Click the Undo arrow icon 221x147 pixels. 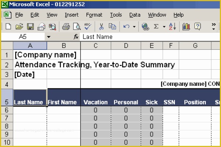point(126,26)
